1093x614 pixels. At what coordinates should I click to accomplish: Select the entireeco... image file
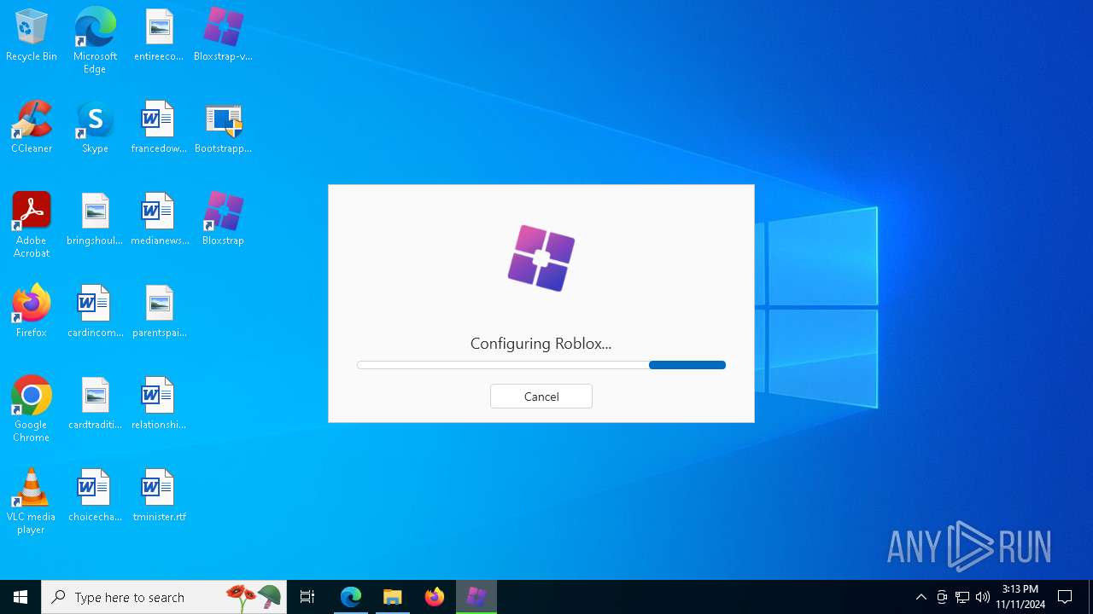pos(159,36)
